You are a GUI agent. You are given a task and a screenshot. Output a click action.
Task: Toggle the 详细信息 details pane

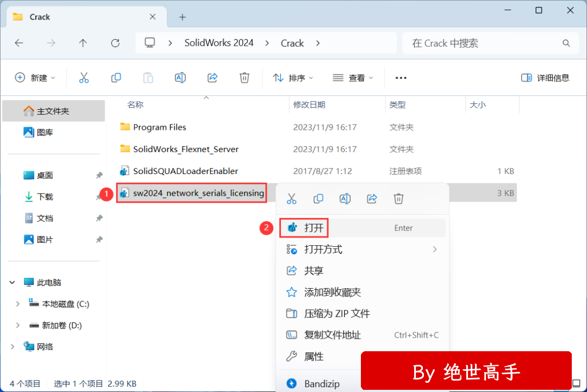545,78
